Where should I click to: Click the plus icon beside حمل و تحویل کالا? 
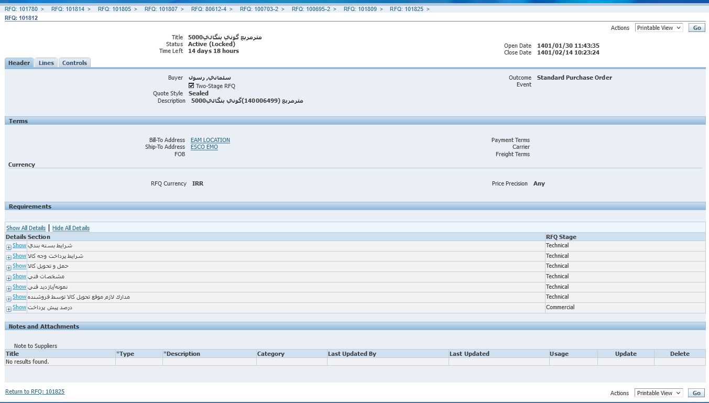coord(8,268)
